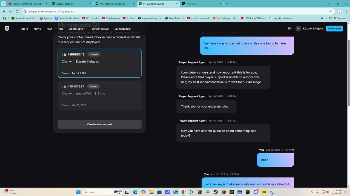Reload the current page
Screen dimensions: 350x196
tap(17, 11)
